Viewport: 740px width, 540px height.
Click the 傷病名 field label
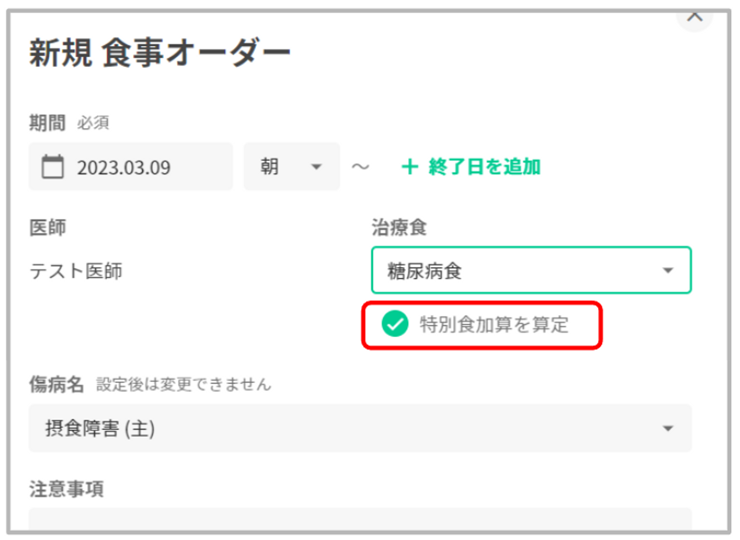(57, 384)
